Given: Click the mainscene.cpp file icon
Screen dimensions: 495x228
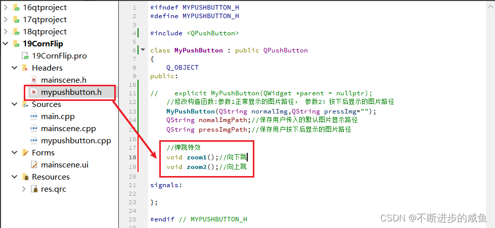Looking at the screenshot, I should pyautogui.click(x=34, y=129).
